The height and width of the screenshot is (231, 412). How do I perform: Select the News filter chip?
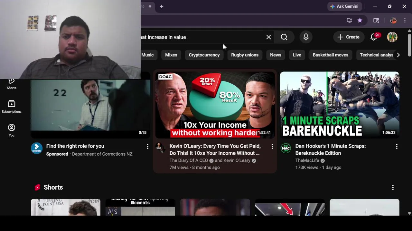276,55
